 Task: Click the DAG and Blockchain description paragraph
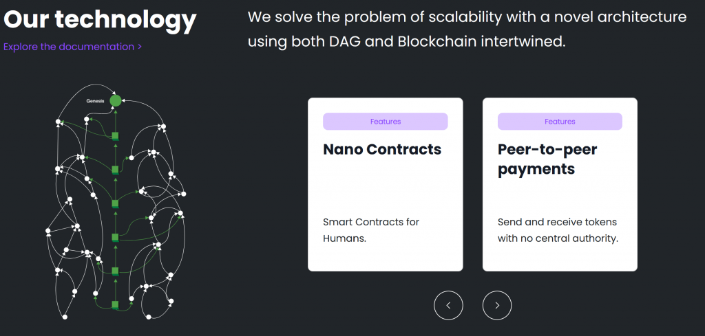[467, 29]
